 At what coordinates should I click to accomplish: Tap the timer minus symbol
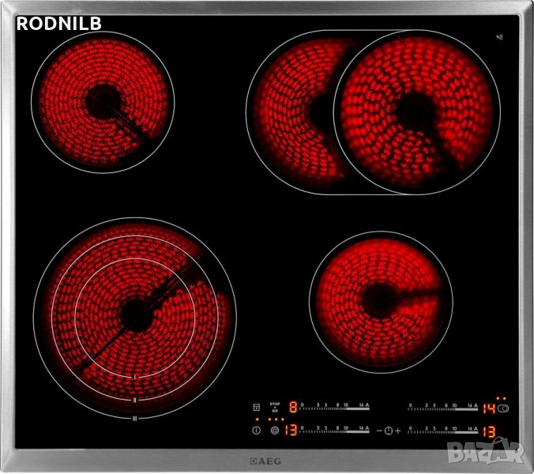click(379, 431)
